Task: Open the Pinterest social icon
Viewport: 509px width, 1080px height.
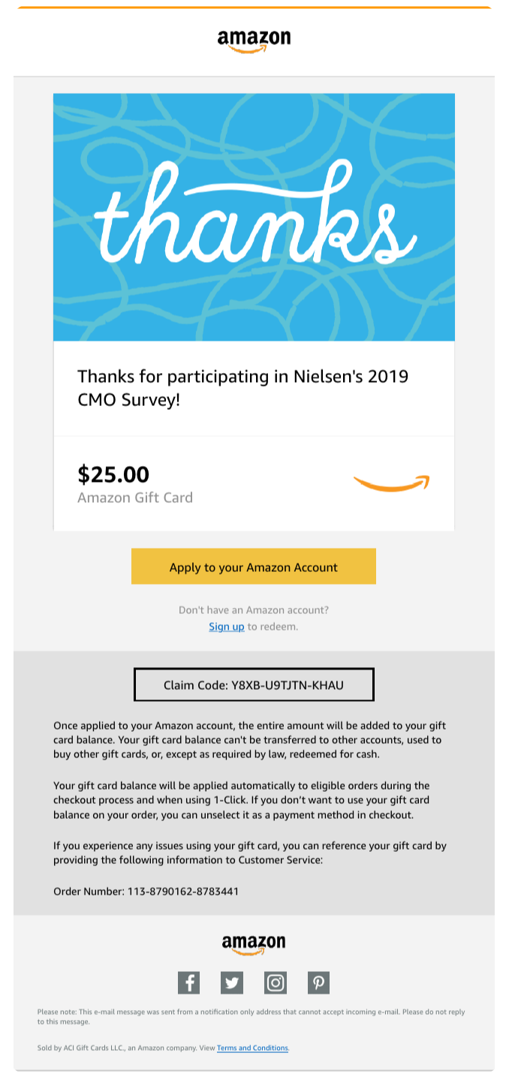Action: 318,982
